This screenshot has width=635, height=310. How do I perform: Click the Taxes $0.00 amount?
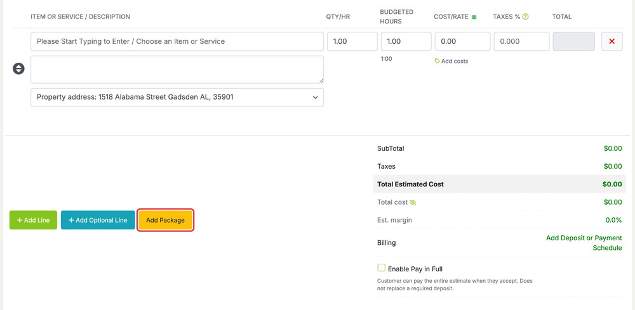click(613, 166)
